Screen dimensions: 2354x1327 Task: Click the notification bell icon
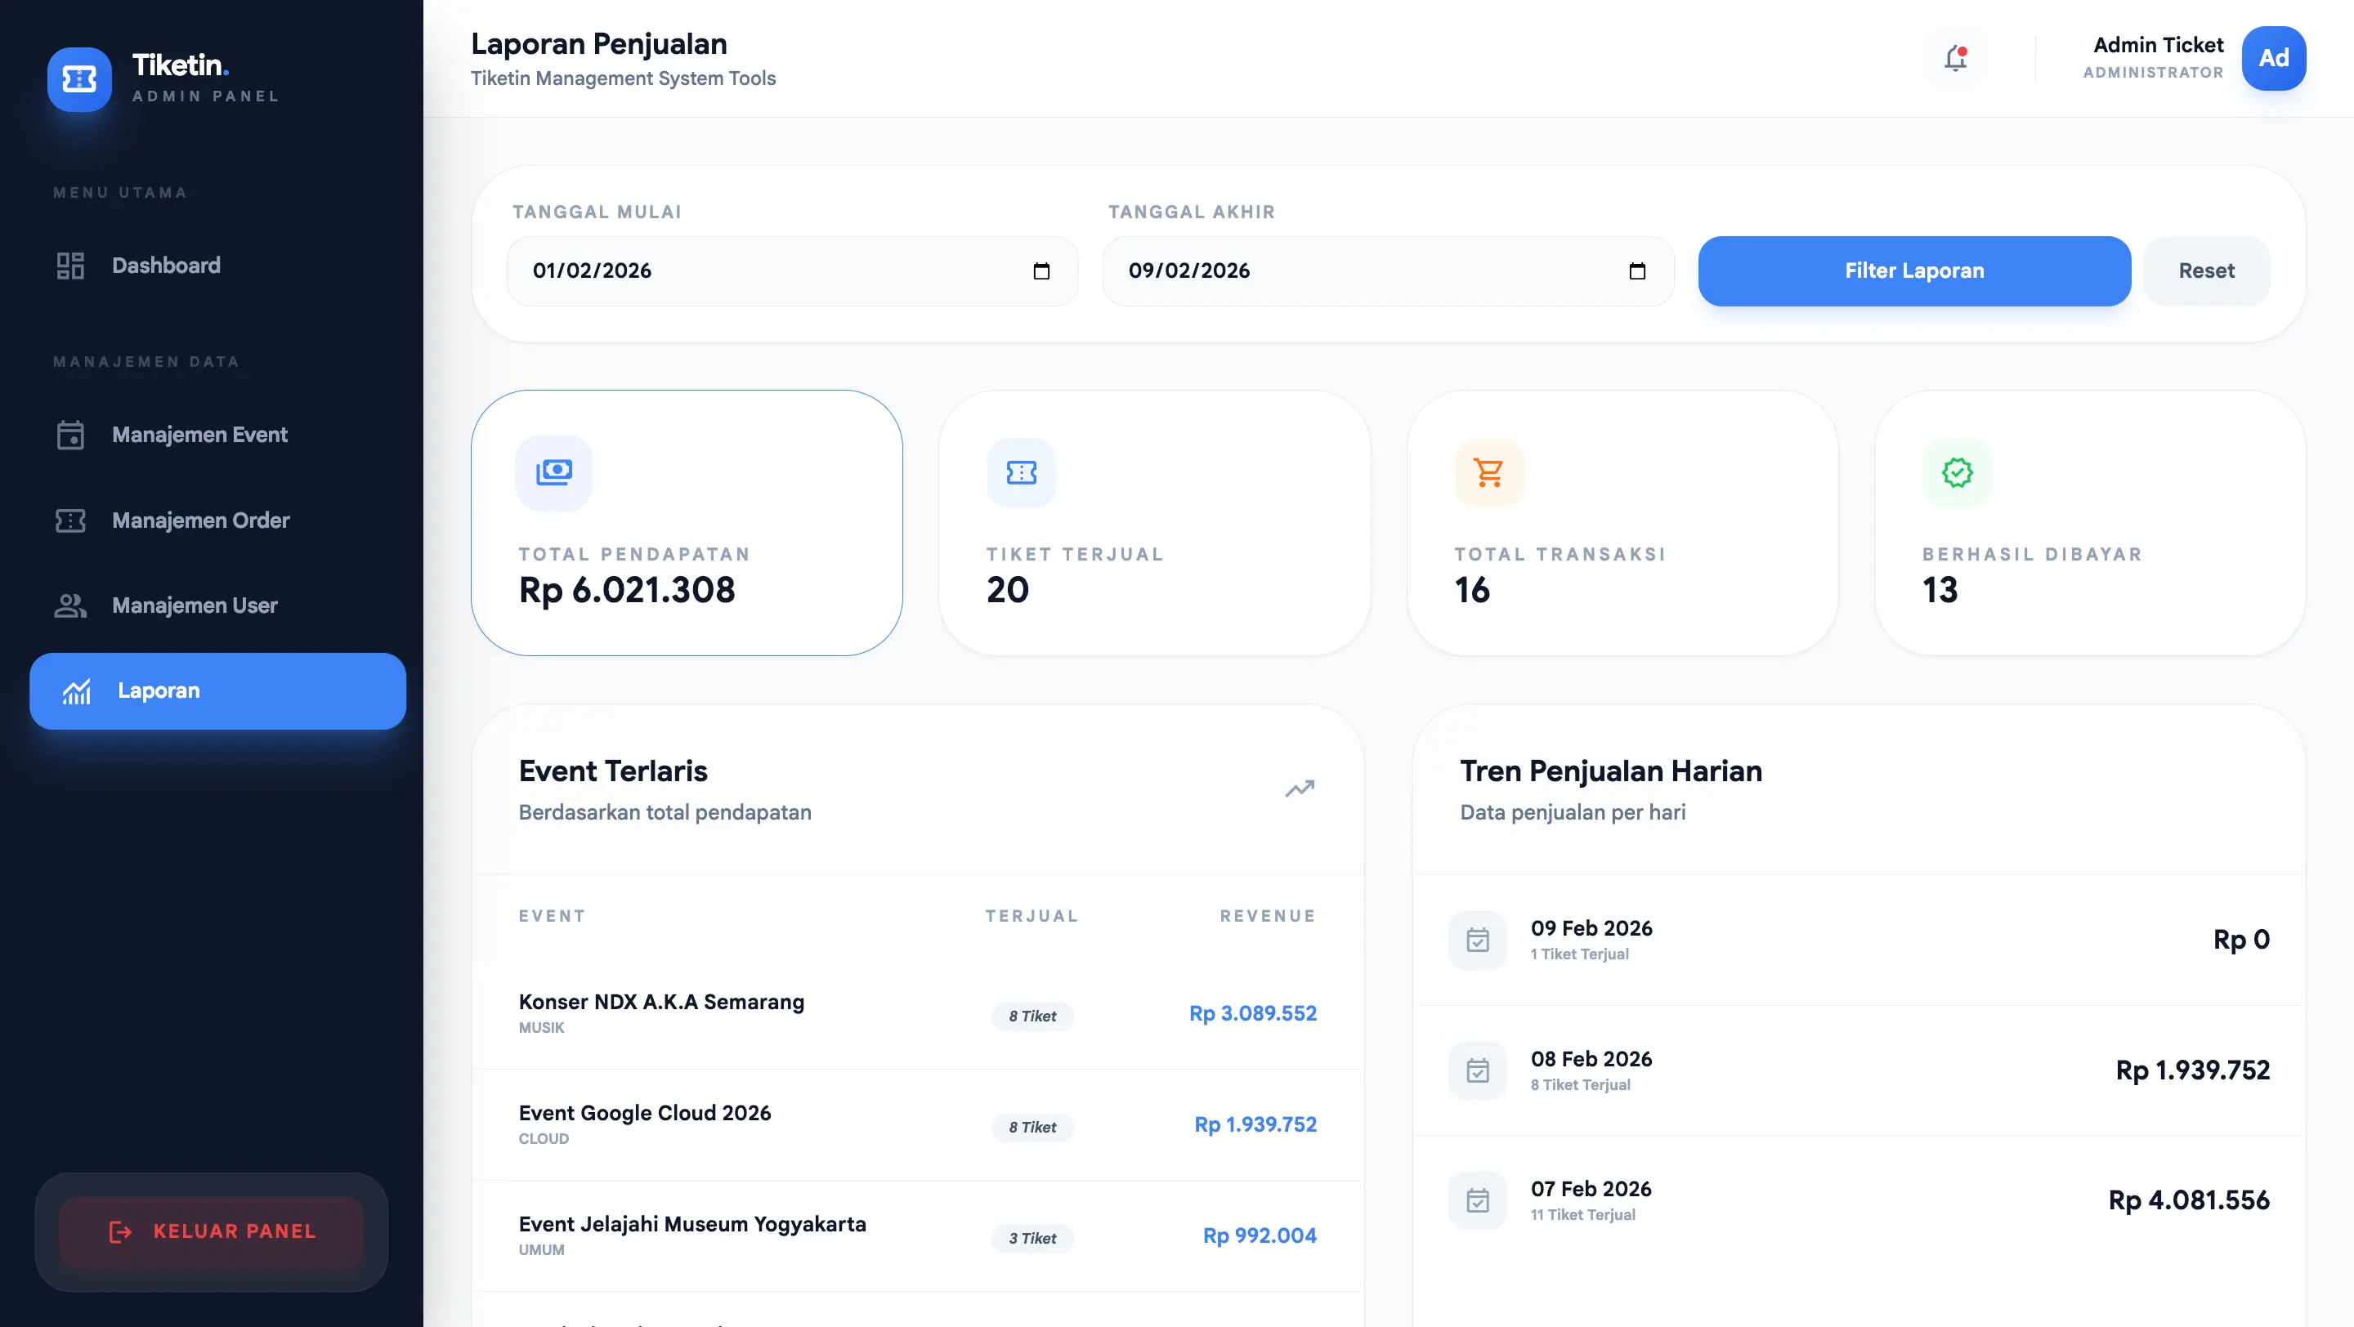[x=1954, y=59]
